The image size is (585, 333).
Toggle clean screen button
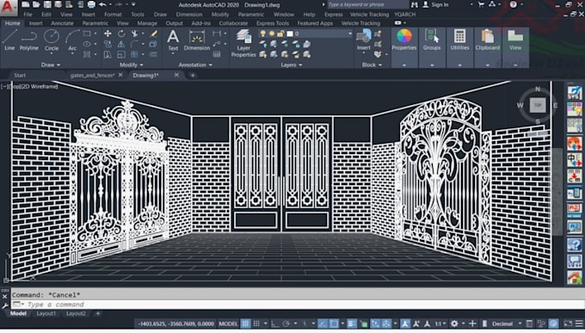[x=568, y=324]
